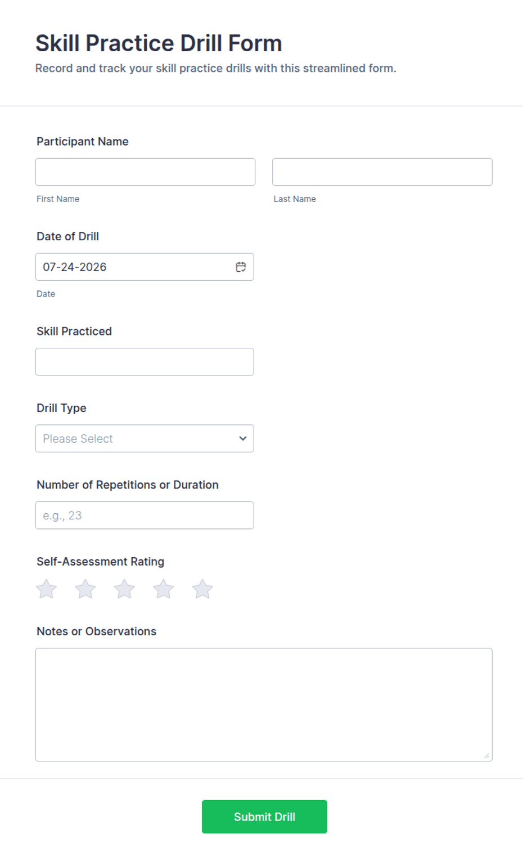Give a five star self-assessment
This screenshot has width=523, height=861.
(x=202, y=589)
